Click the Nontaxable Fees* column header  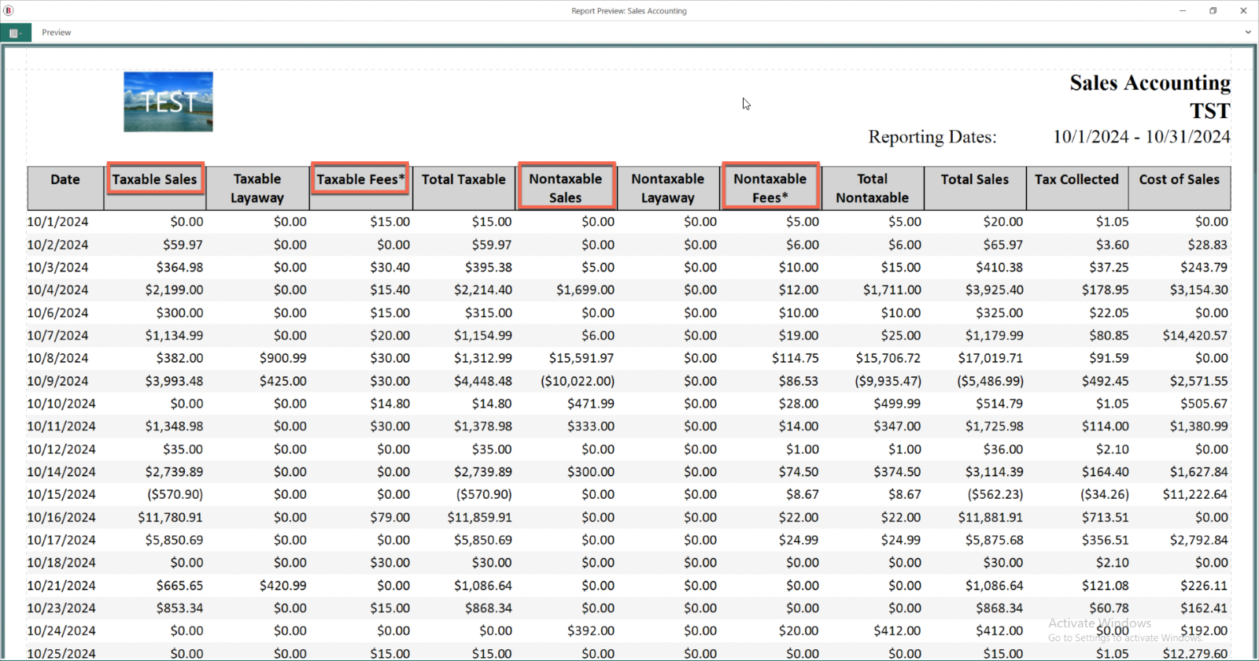click(x=770, y=188)
